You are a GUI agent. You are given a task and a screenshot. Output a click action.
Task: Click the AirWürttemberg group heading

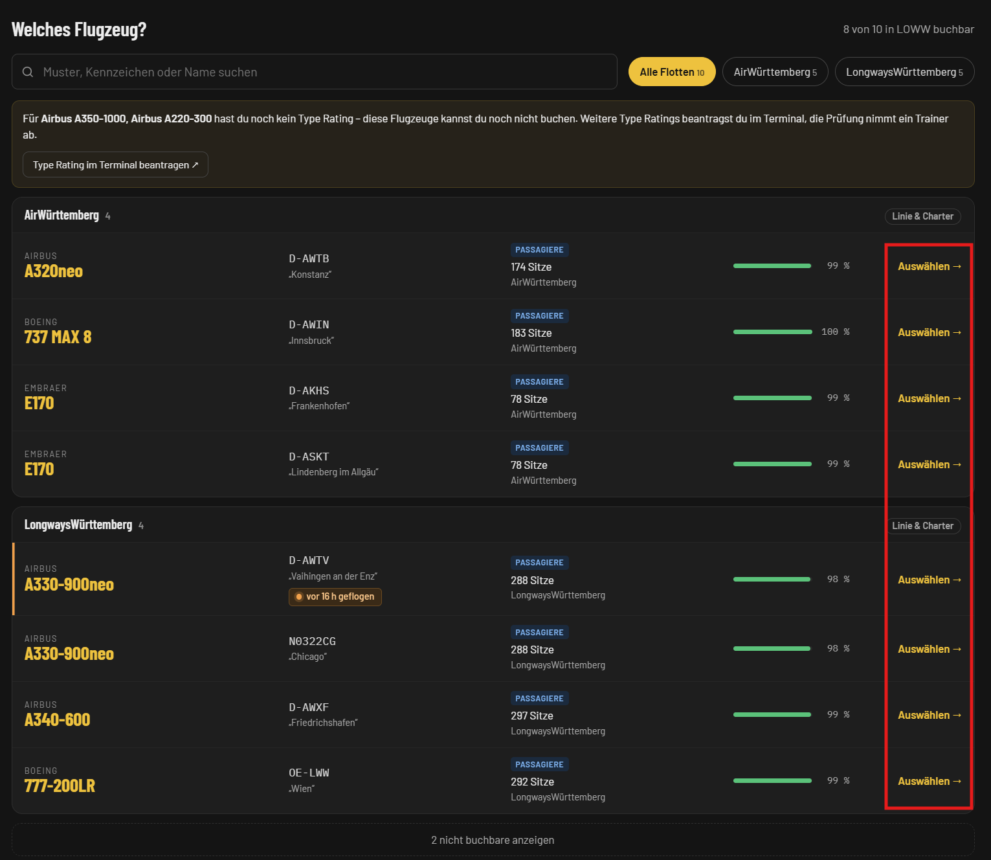61,215
